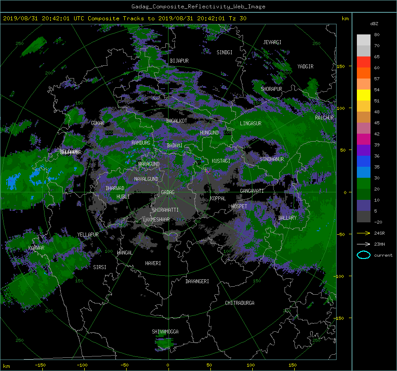Click the KARWAR city label
Image resolution: width=397 pixels, height=371 pixels.
(36, 248)
